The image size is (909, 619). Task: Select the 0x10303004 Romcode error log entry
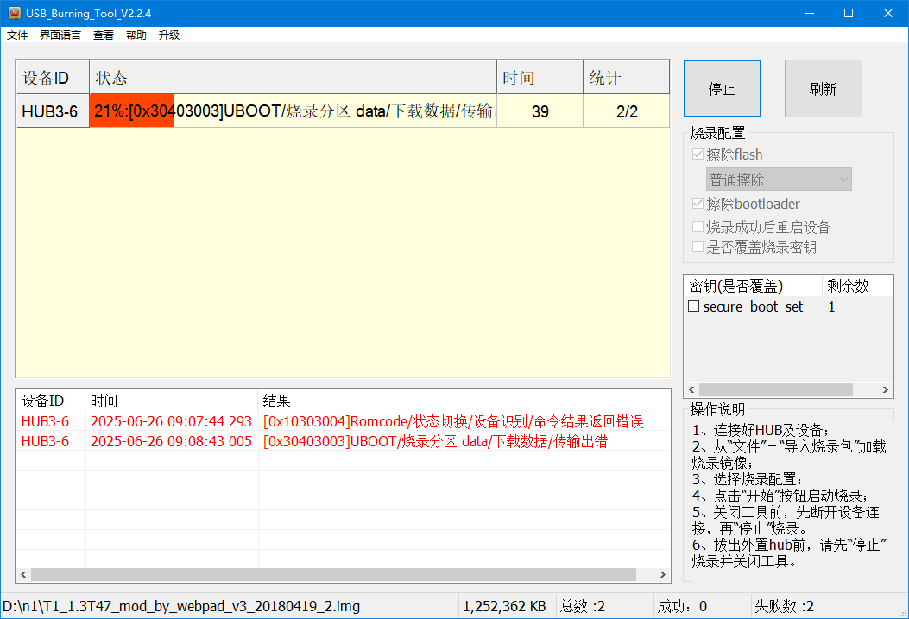(388, 422)
